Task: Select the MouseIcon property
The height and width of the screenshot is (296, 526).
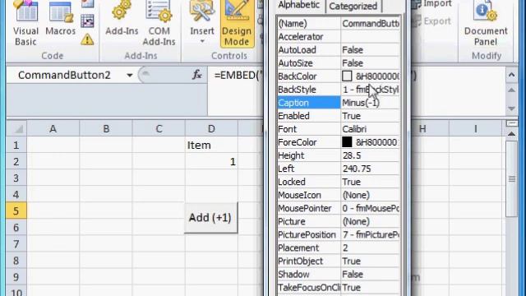Action: coord(339,195)
